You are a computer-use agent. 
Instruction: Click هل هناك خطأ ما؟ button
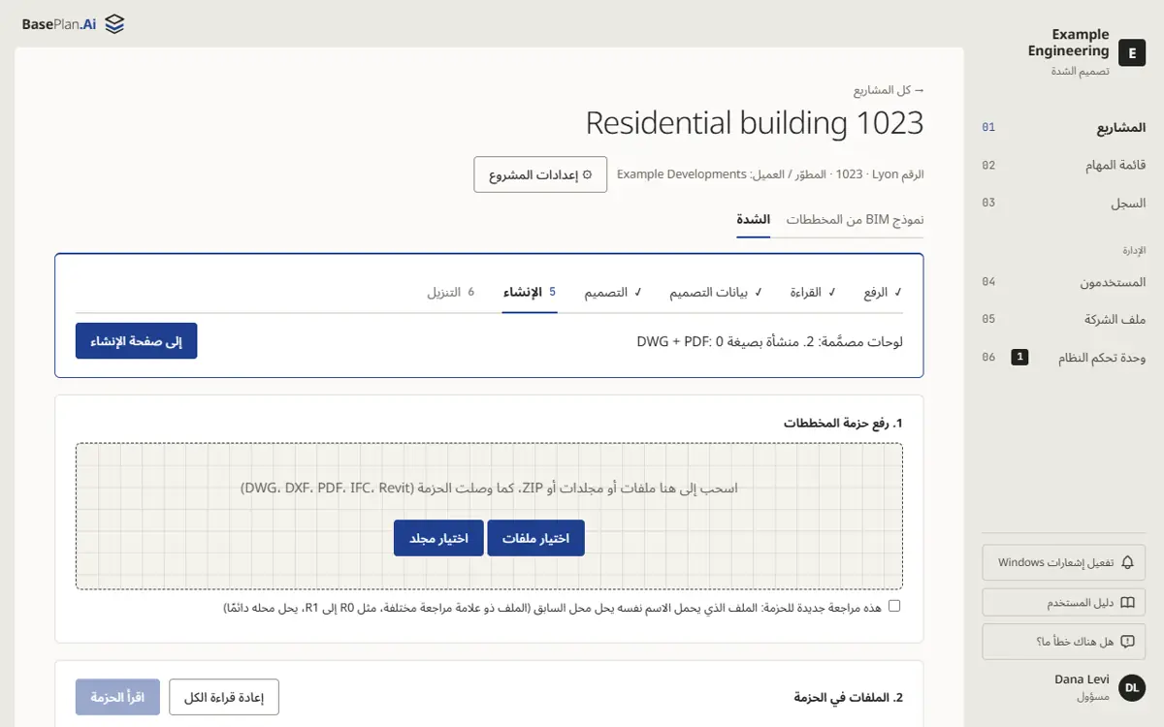pyautogui.click(x=1064, y=642)
